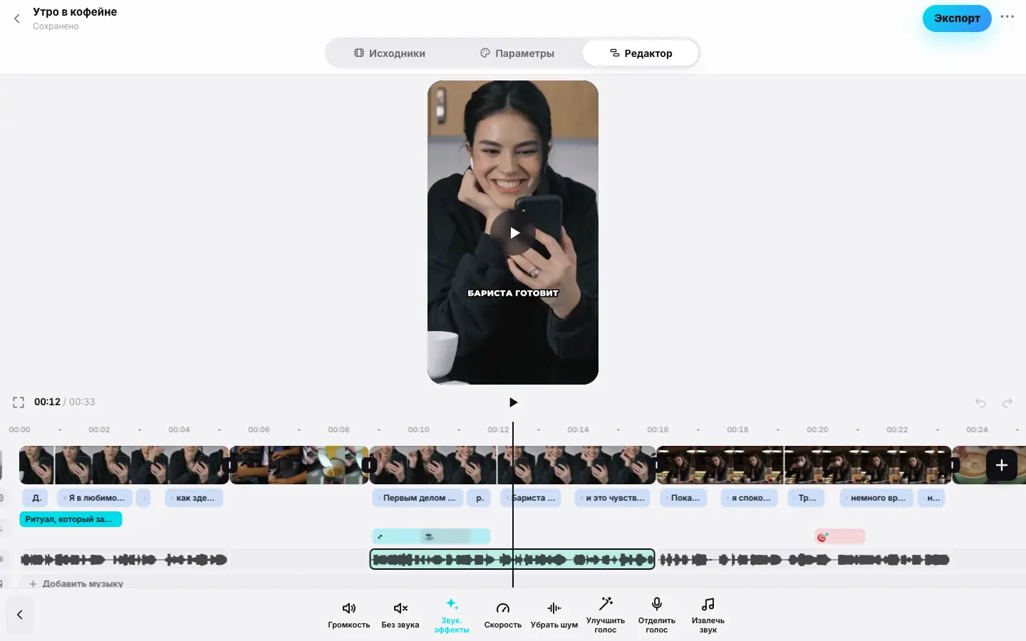Click Извлечь звук music note icon
This screenshot has width=1026, height=641.
point(708,604)
